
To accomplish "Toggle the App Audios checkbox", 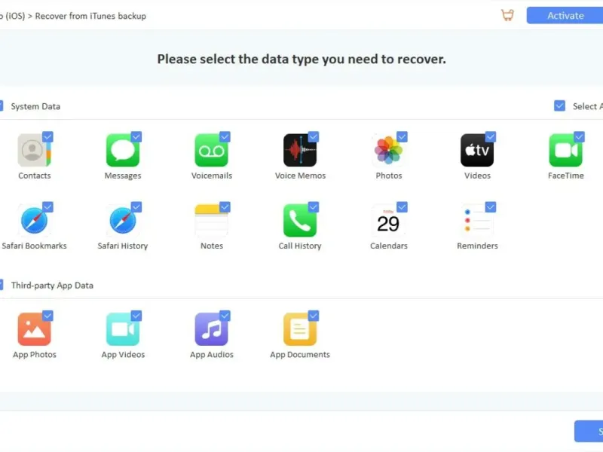I will [x=225, y=316].
